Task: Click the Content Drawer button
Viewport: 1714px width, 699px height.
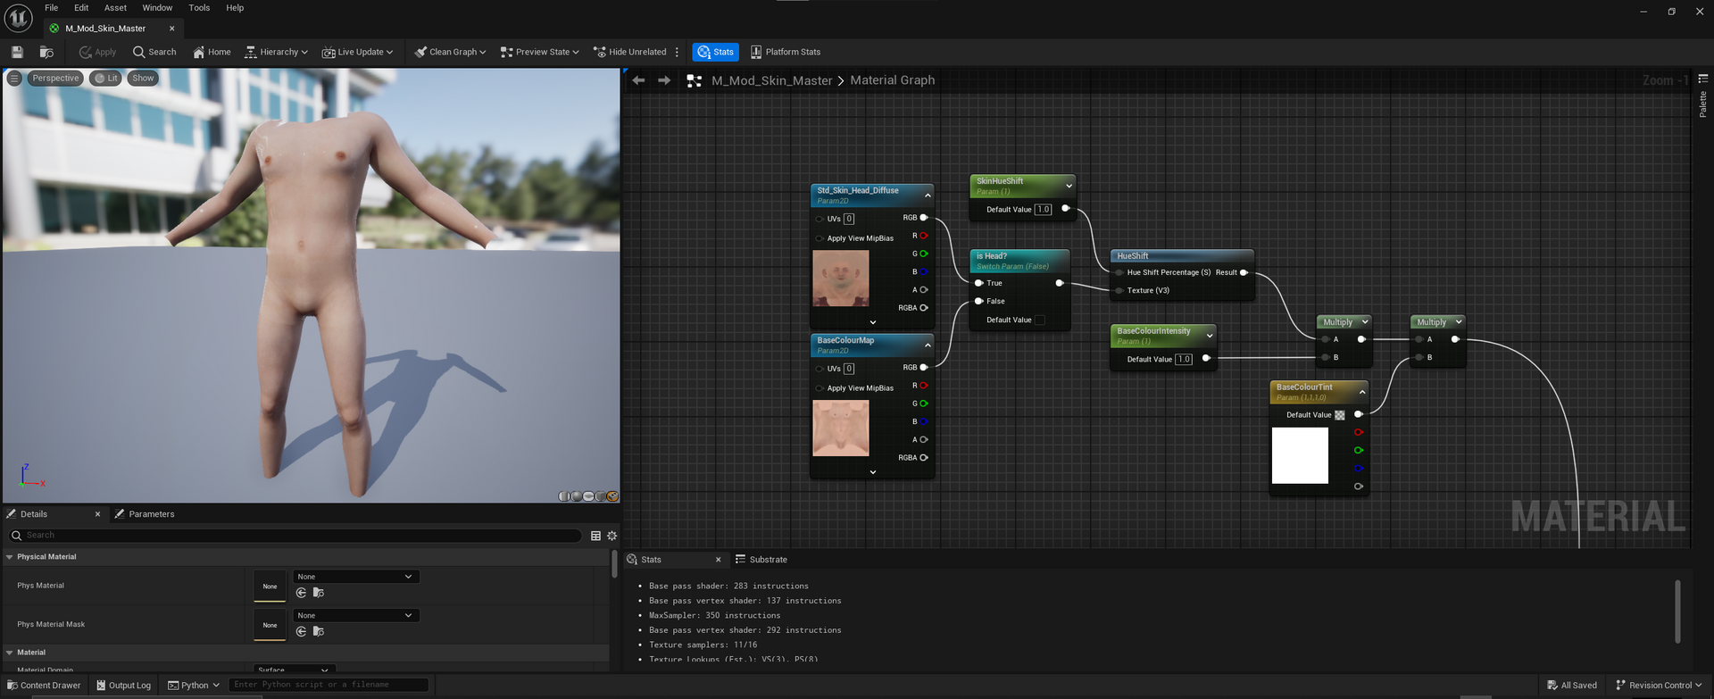Action: coord(44,686)
